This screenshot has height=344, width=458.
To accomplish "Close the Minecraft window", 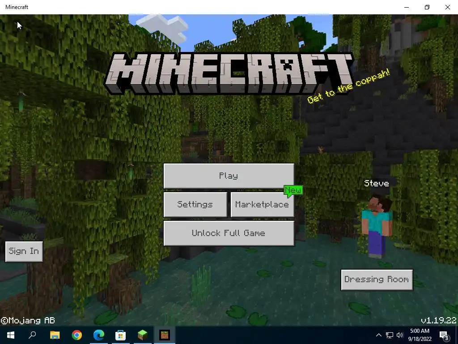I will [447, 7].
